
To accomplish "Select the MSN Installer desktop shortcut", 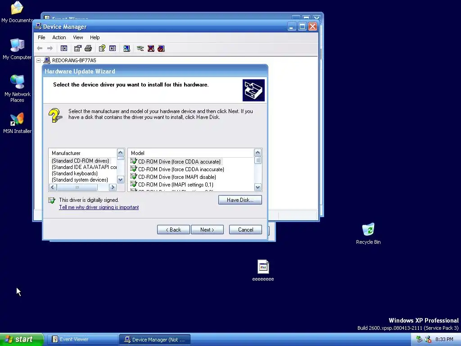I will (x=17, y=123).
